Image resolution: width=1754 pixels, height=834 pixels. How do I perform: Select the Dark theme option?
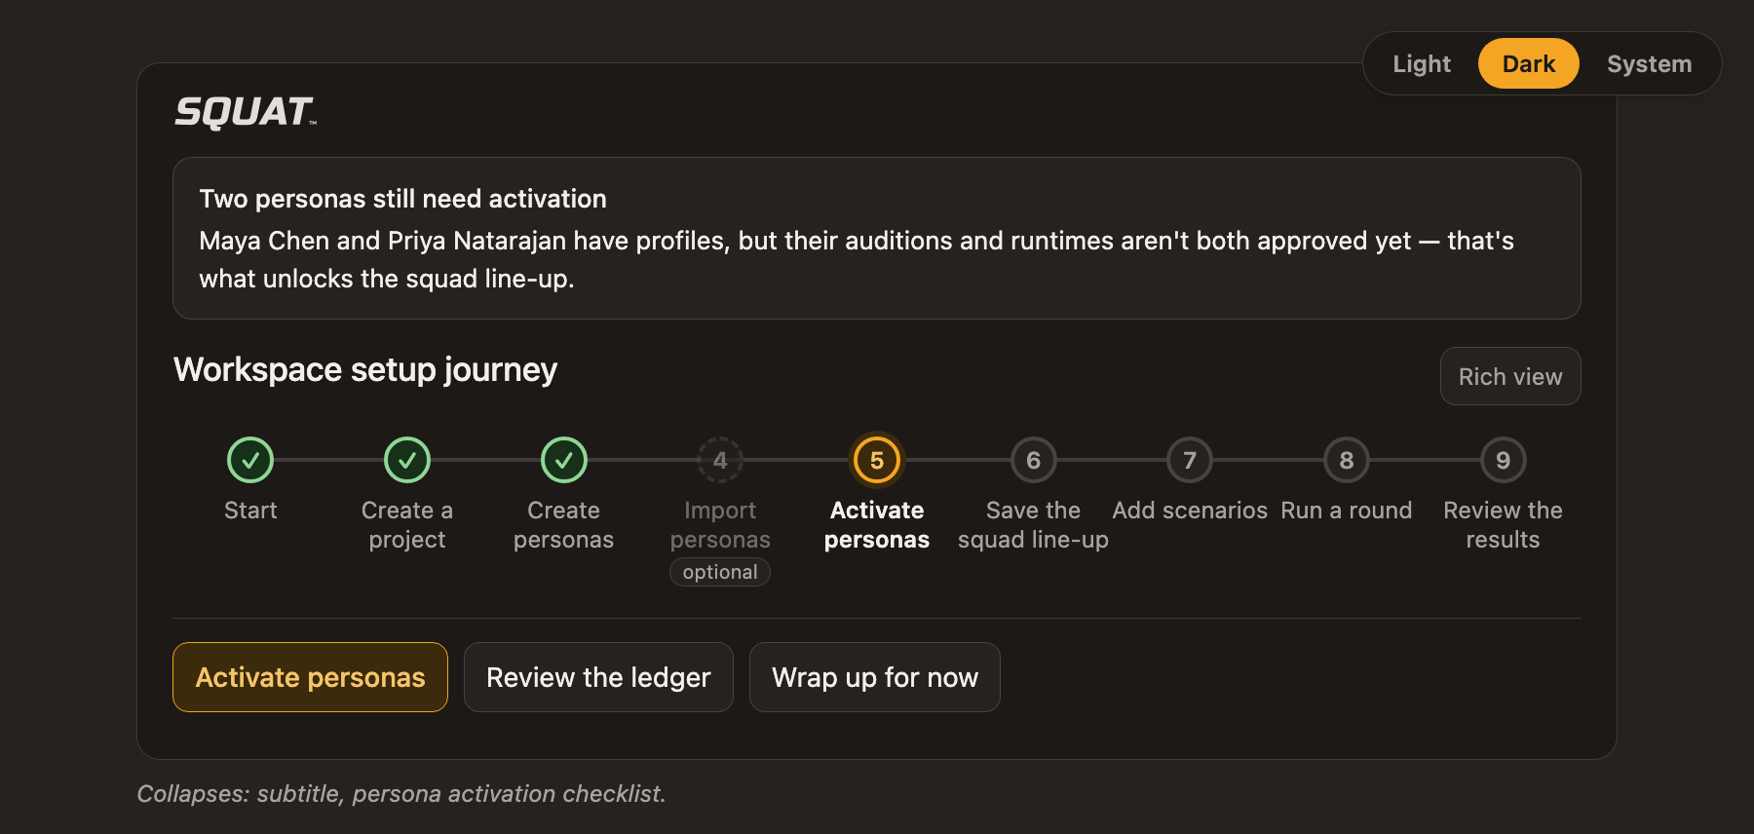click(x=1529, y=63)
